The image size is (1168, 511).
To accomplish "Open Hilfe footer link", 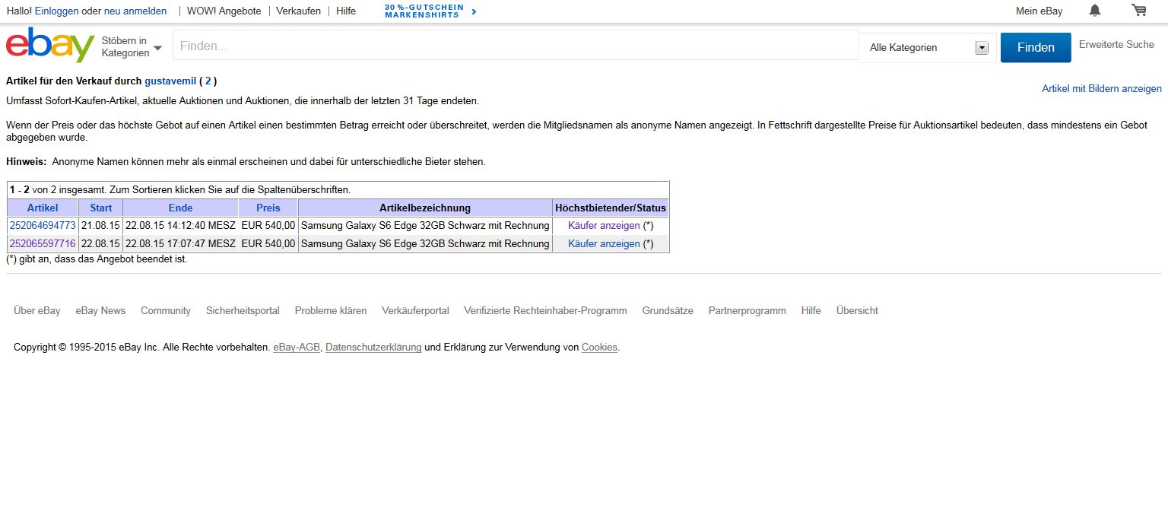I will tap(811, 311).
